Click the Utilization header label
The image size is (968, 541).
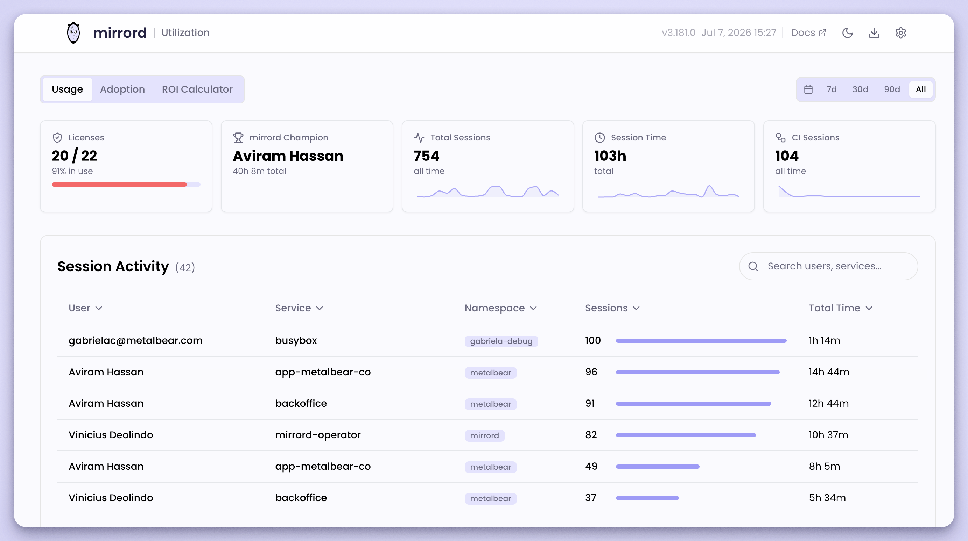click(185, 33)
